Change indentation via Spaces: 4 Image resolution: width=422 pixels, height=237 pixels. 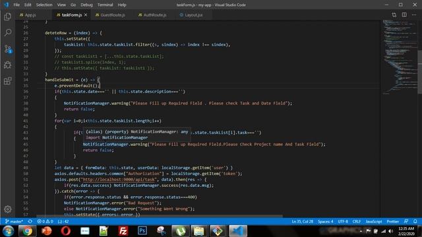coord(325,221)
